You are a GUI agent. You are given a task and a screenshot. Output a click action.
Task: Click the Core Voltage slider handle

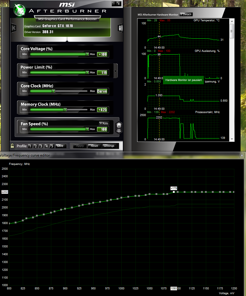[87, 54]
